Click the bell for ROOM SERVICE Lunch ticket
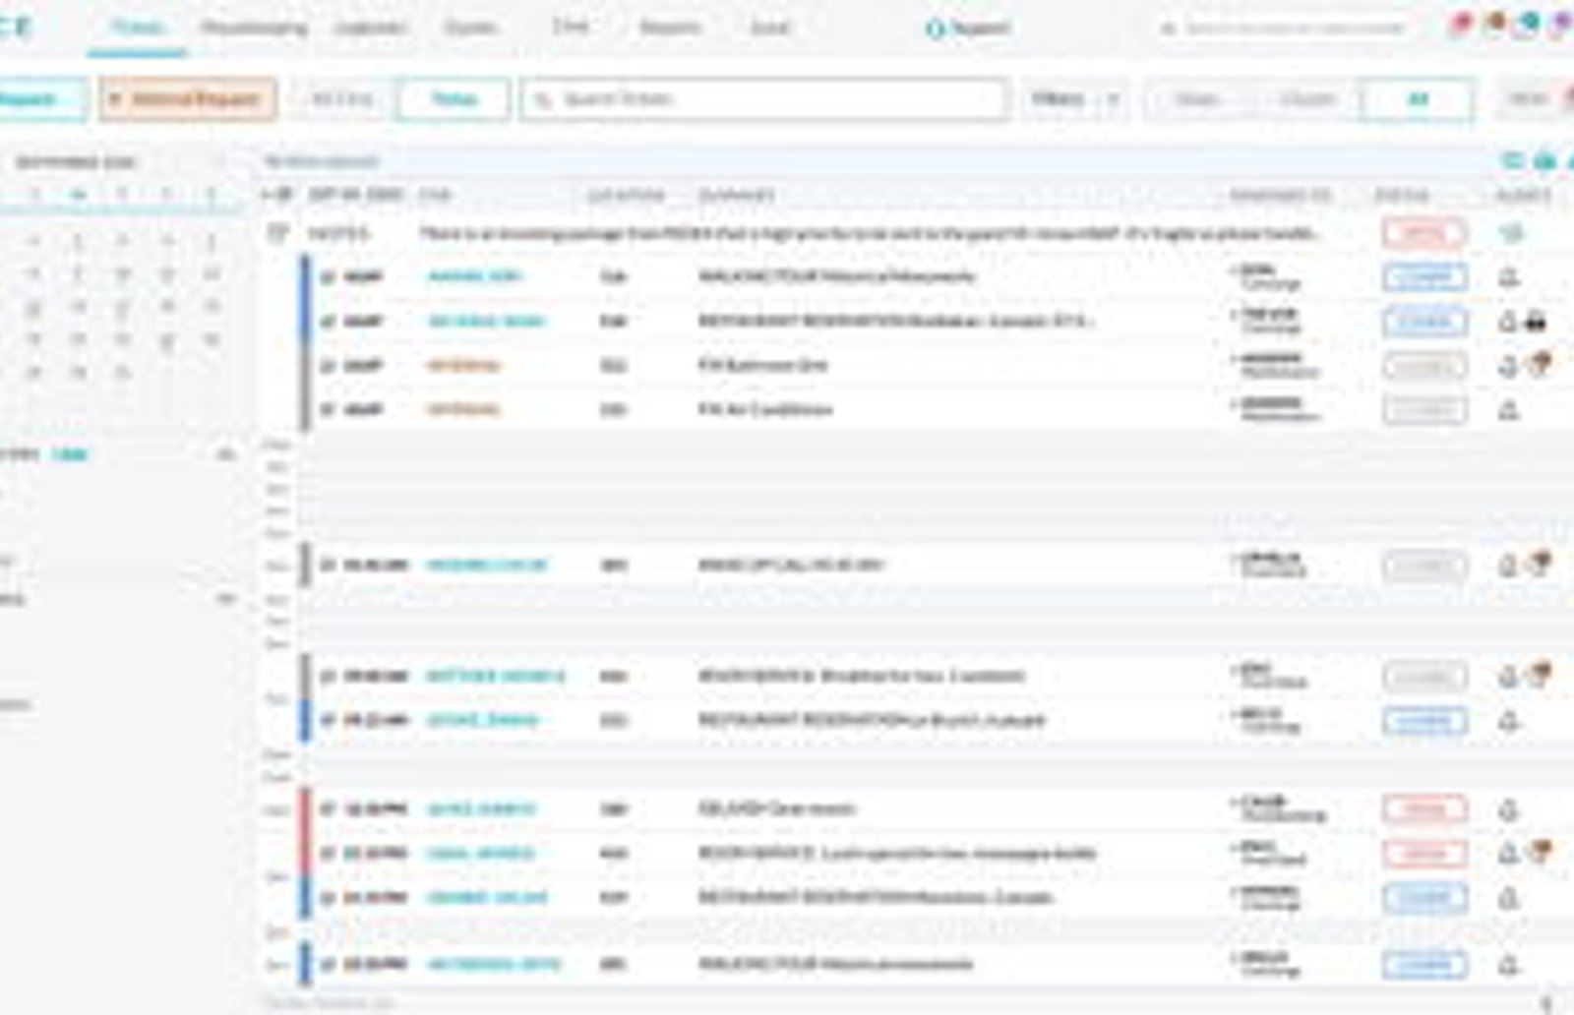This screenshot has width=1574, height=1015. click(x=1508, y=854)
